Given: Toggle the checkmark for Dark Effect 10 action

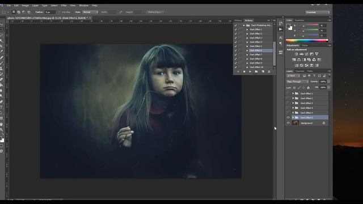Looking at the screenshot, I should coord(236,67).
